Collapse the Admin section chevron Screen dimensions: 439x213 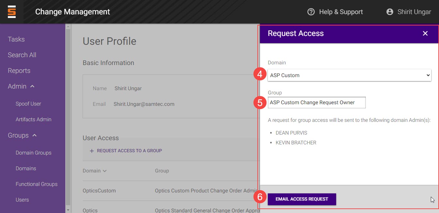click(x=32, y=86)
